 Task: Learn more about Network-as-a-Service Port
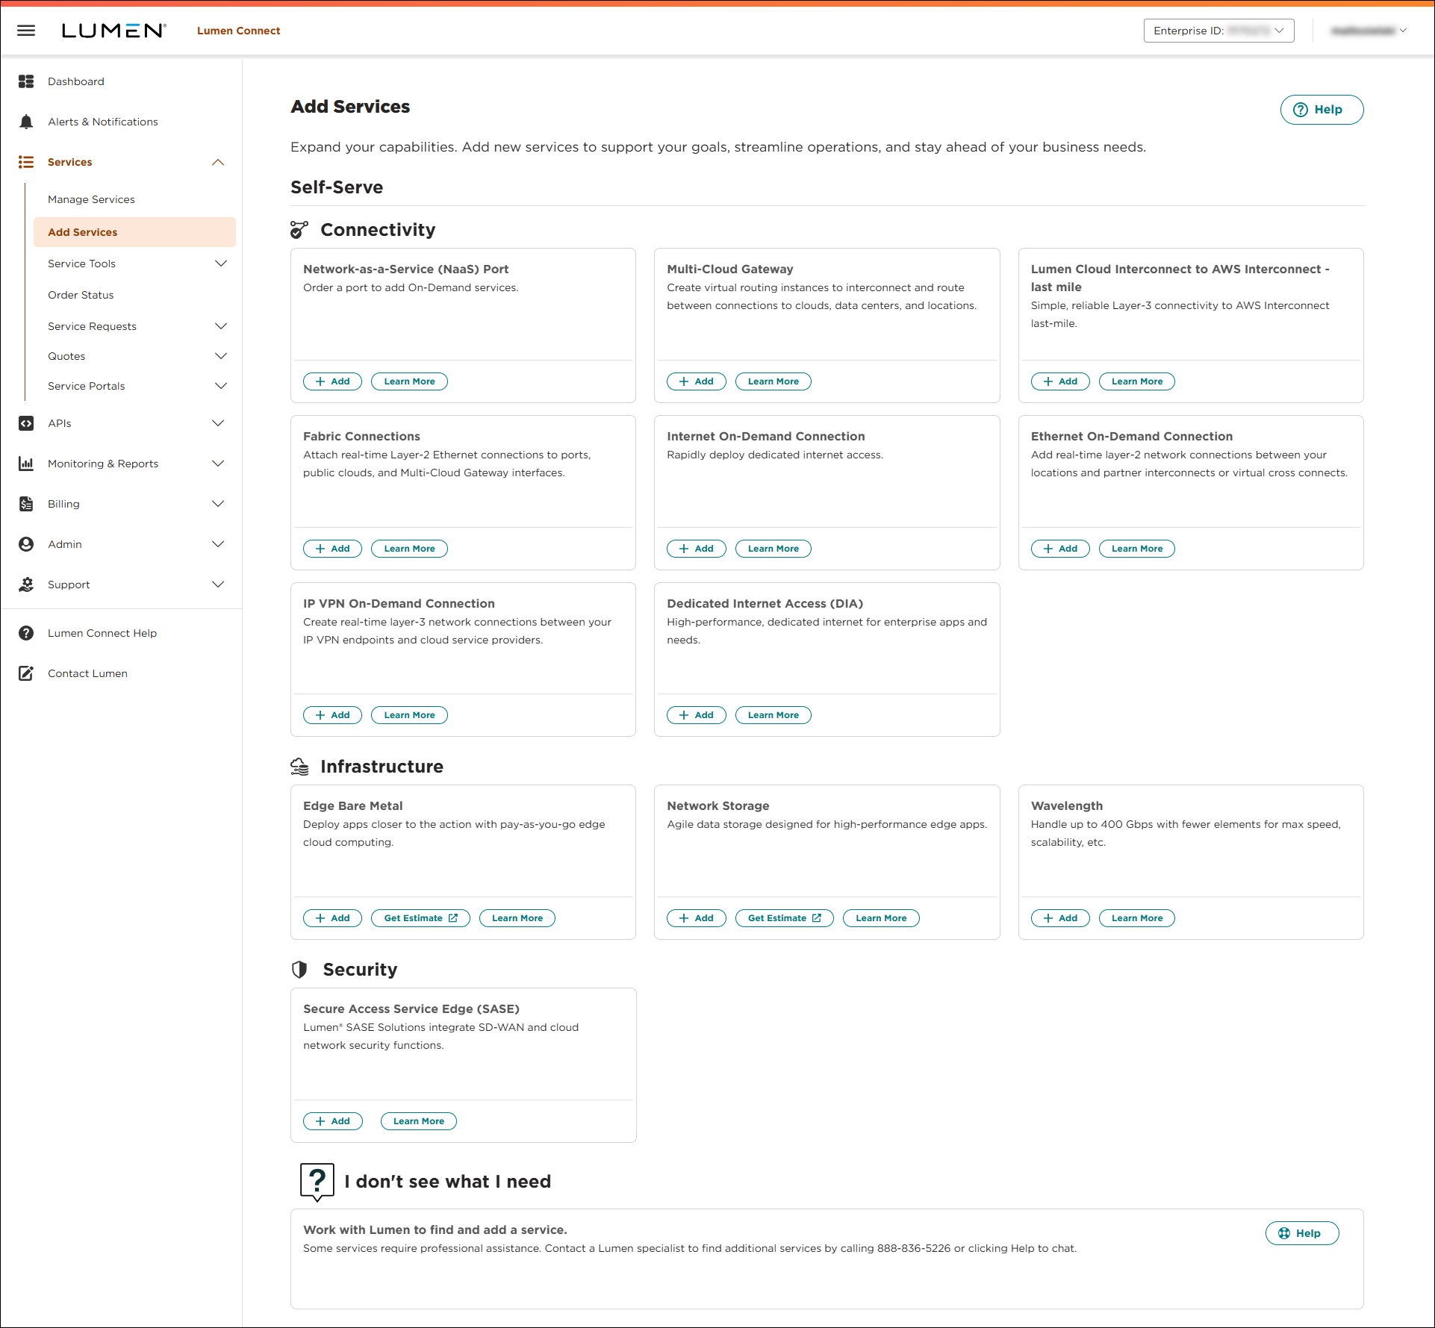(409, 381)
